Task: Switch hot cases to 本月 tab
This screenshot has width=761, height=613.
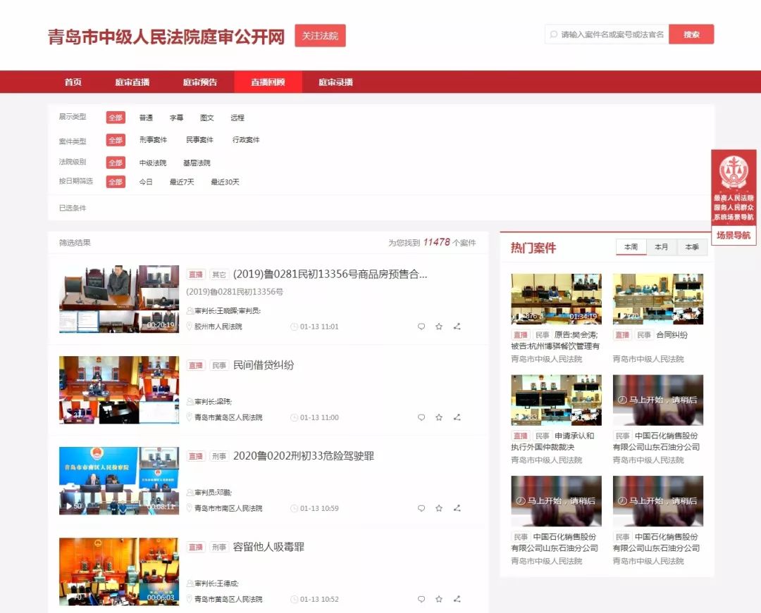Action: click(661, 248)
